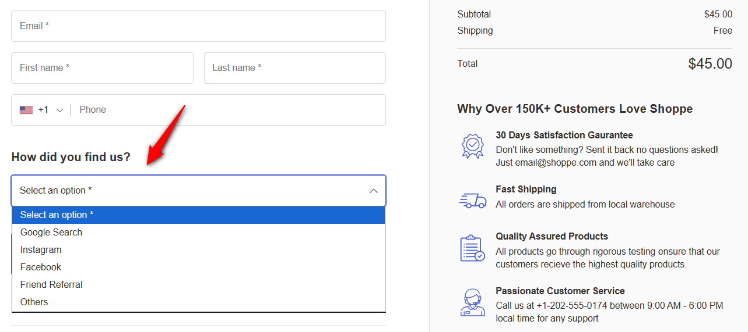Image resolution: width=748 pixels, height=332 pixels.
Task: Click the customer service headset icon
Action: coord(472,302)
